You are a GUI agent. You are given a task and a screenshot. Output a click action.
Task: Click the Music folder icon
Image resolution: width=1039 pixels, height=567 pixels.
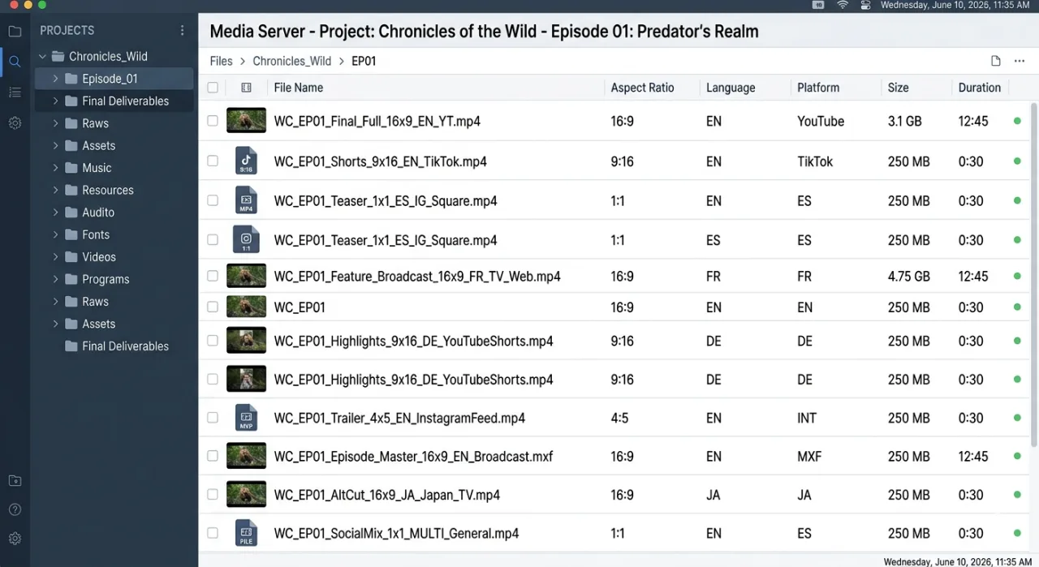71,168
